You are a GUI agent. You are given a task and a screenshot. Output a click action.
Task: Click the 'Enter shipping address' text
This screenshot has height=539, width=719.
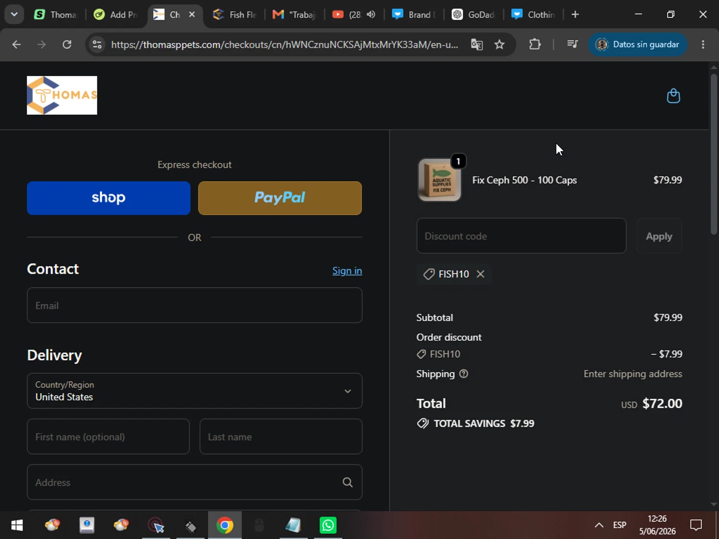tap(633, 374)
